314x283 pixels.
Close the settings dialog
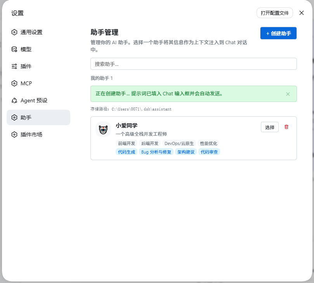click(301, 13)
